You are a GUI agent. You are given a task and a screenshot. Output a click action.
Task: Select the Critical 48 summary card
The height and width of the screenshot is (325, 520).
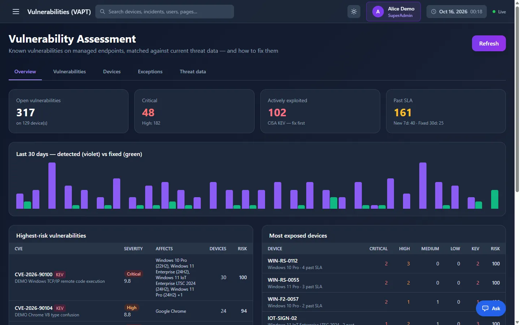point(194,111)
